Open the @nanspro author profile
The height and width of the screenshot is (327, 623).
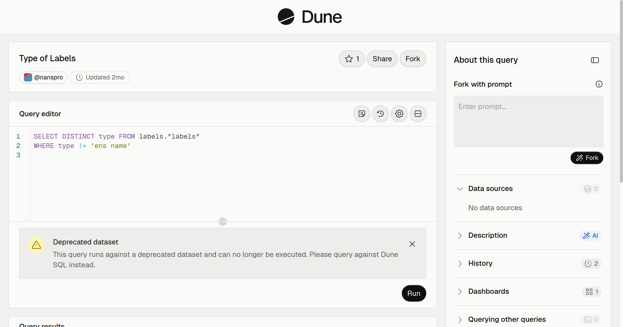click(43, 77)
